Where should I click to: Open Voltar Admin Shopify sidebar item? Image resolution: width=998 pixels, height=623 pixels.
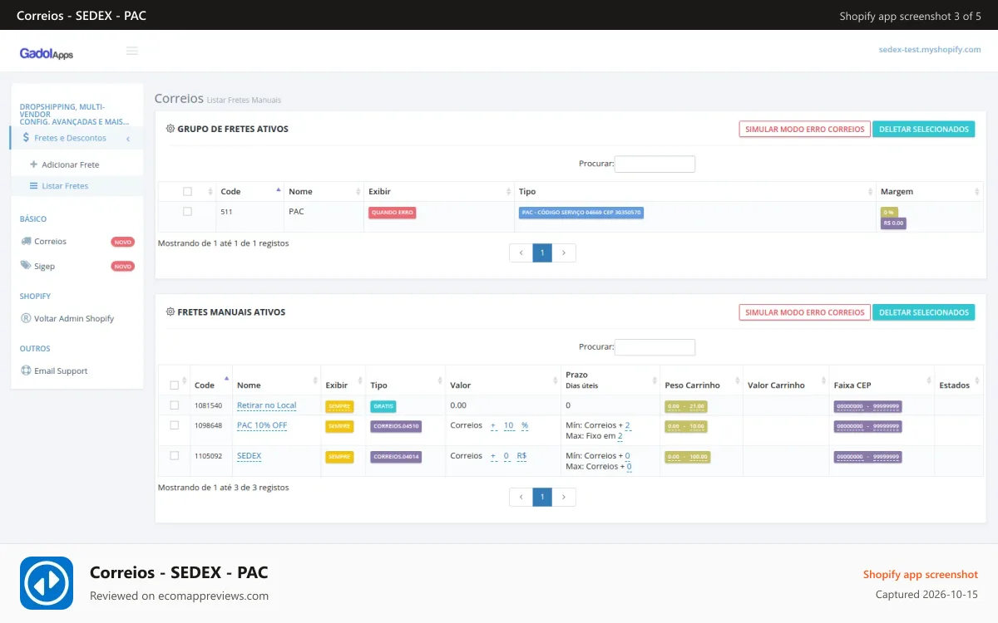point(74,318)
